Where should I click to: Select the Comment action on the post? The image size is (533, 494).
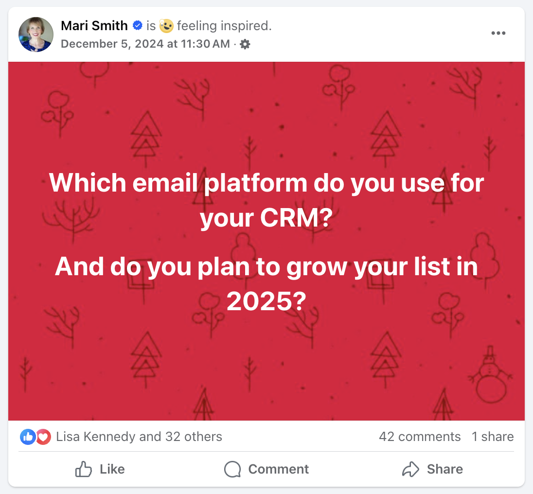point(266,469)
